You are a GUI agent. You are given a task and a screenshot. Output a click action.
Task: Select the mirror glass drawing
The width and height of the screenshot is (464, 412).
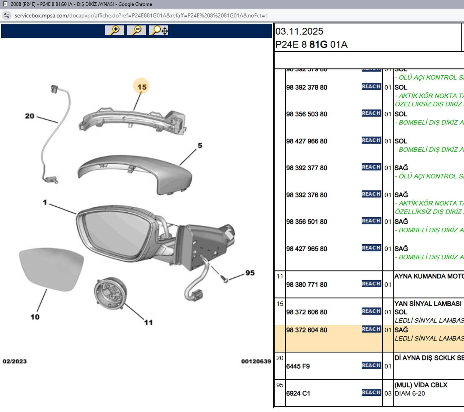coord(52,269)
